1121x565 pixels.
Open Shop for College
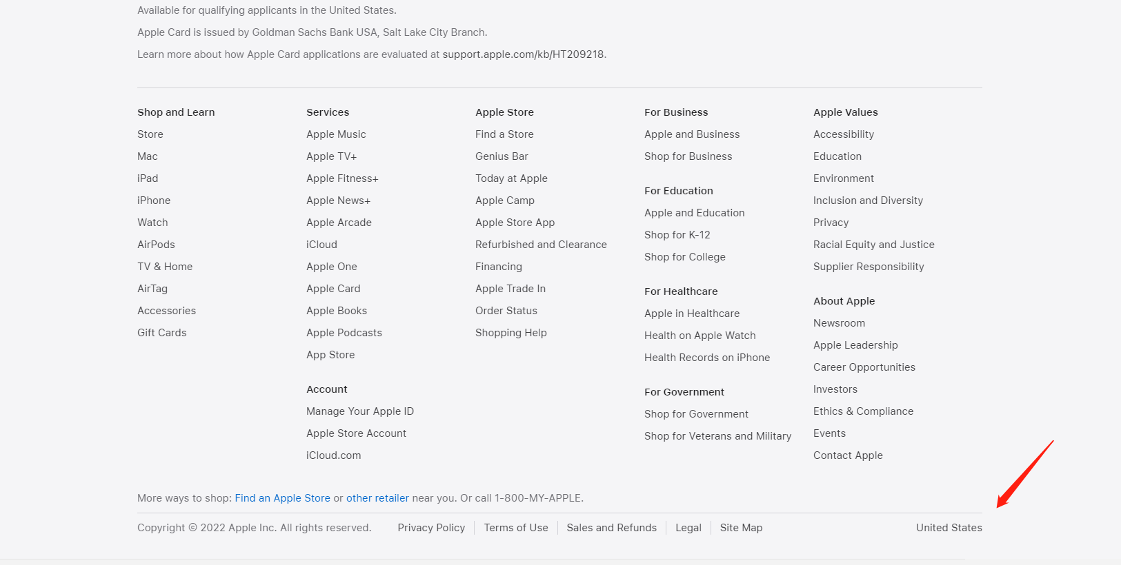685,257
